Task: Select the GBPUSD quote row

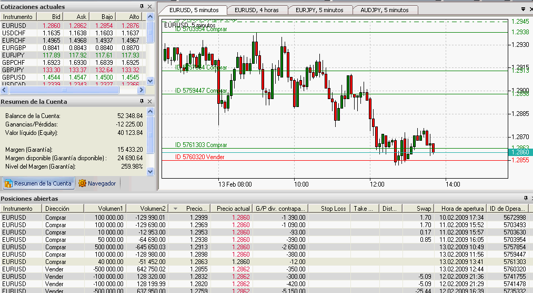Action: (x=73, y=77)
